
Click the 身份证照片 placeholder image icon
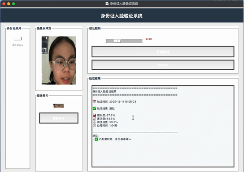[x=18, y=38]
